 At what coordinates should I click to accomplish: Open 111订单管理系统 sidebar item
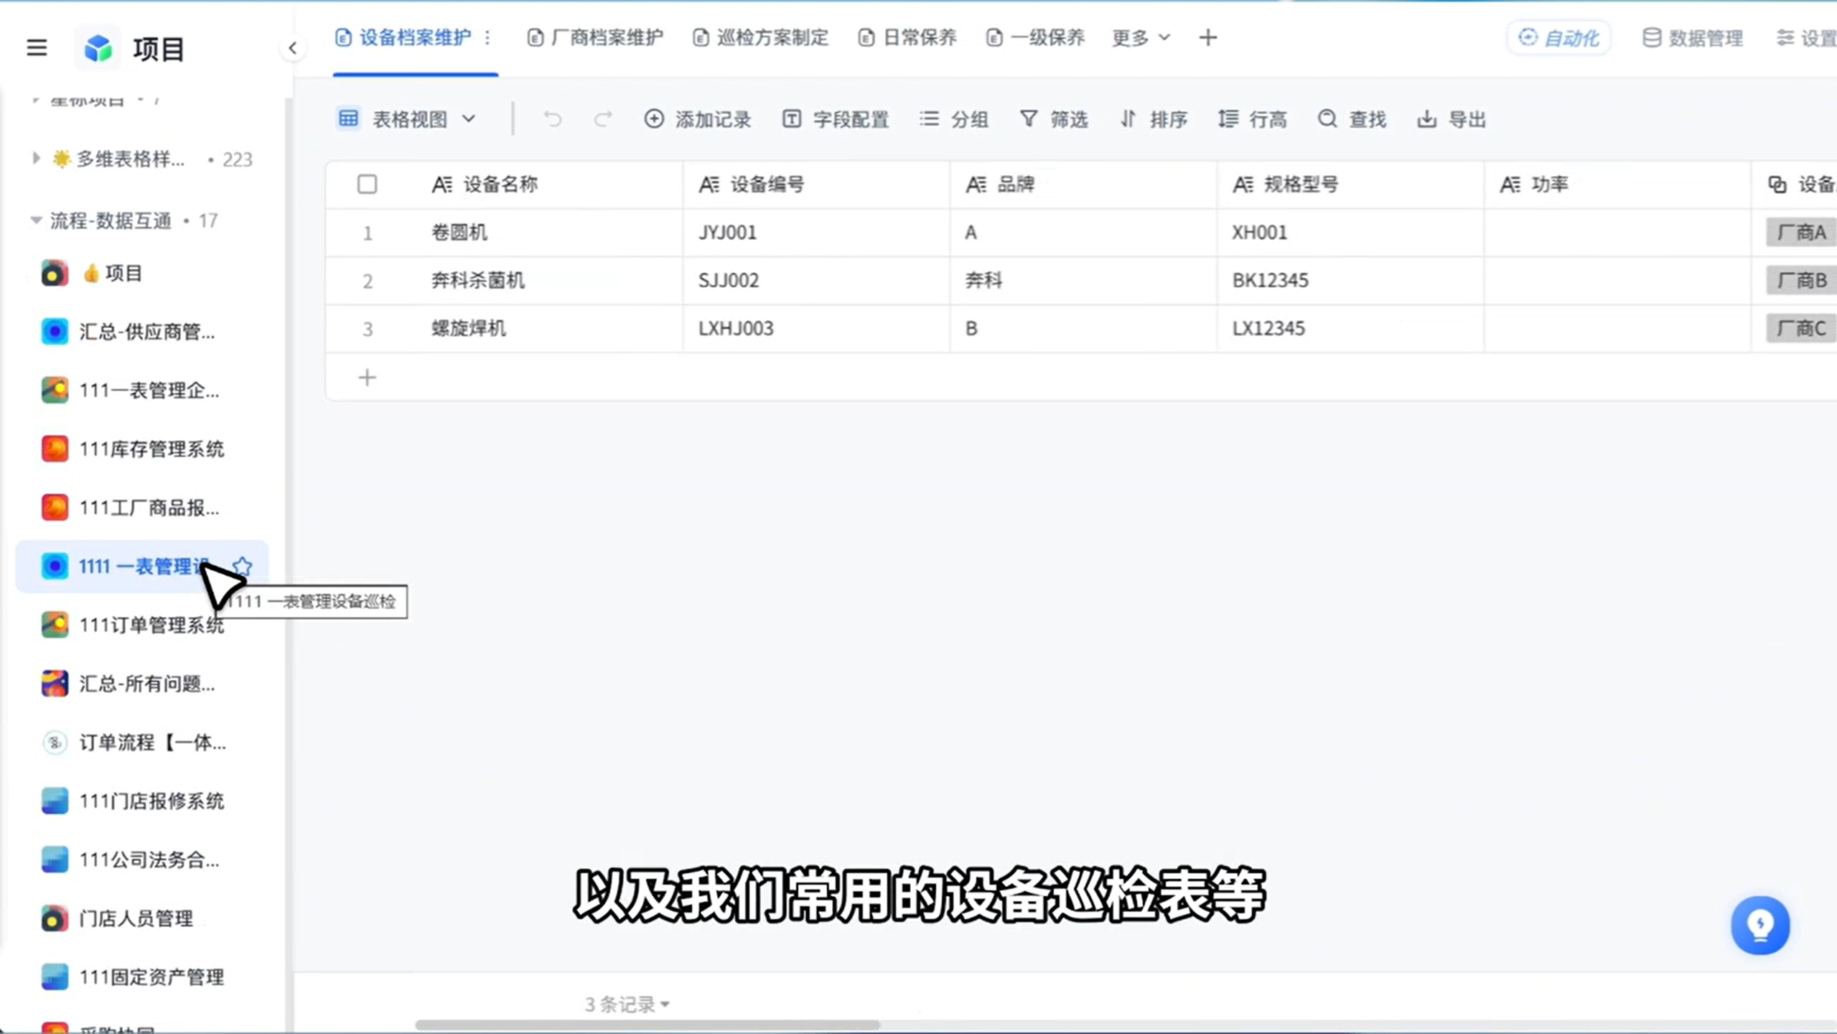click(x=142, y=625)
